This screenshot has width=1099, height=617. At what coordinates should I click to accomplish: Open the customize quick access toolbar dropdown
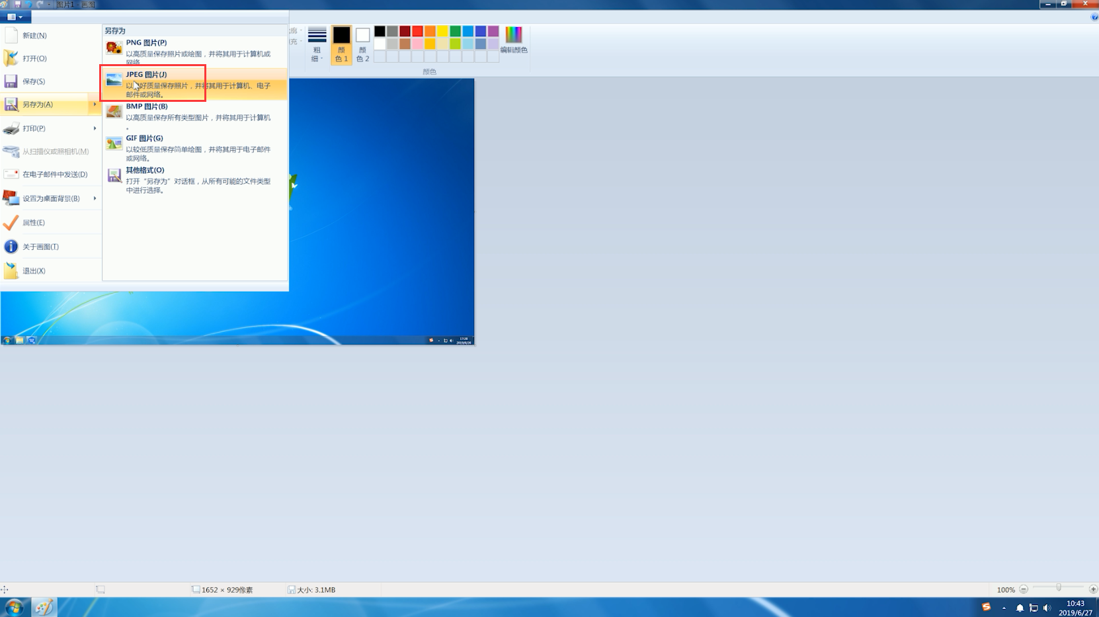point(49,4)
